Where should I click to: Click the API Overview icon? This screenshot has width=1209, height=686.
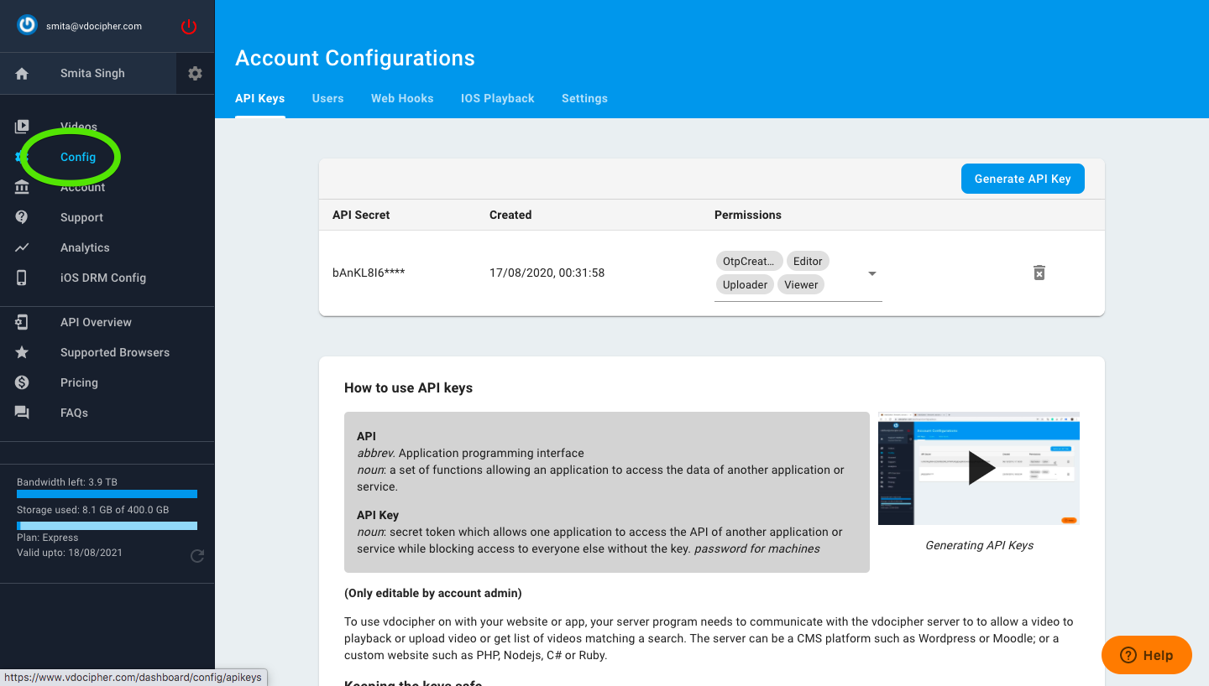point(22,322)
